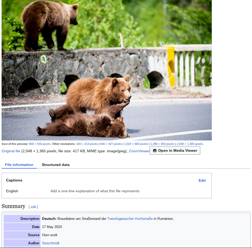Image resolution: width=252 pixels, height=248 pixels.
Task: Edit the Summary section
Action: point(33,207)
